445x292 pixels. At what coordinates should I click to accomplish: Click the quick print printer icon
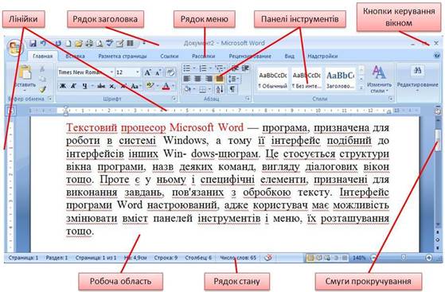pos(89,44)
